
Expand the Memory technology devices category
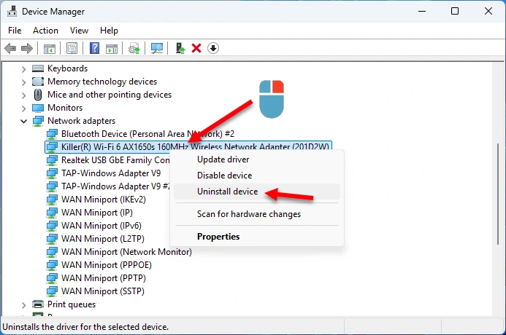click(23, 82)
